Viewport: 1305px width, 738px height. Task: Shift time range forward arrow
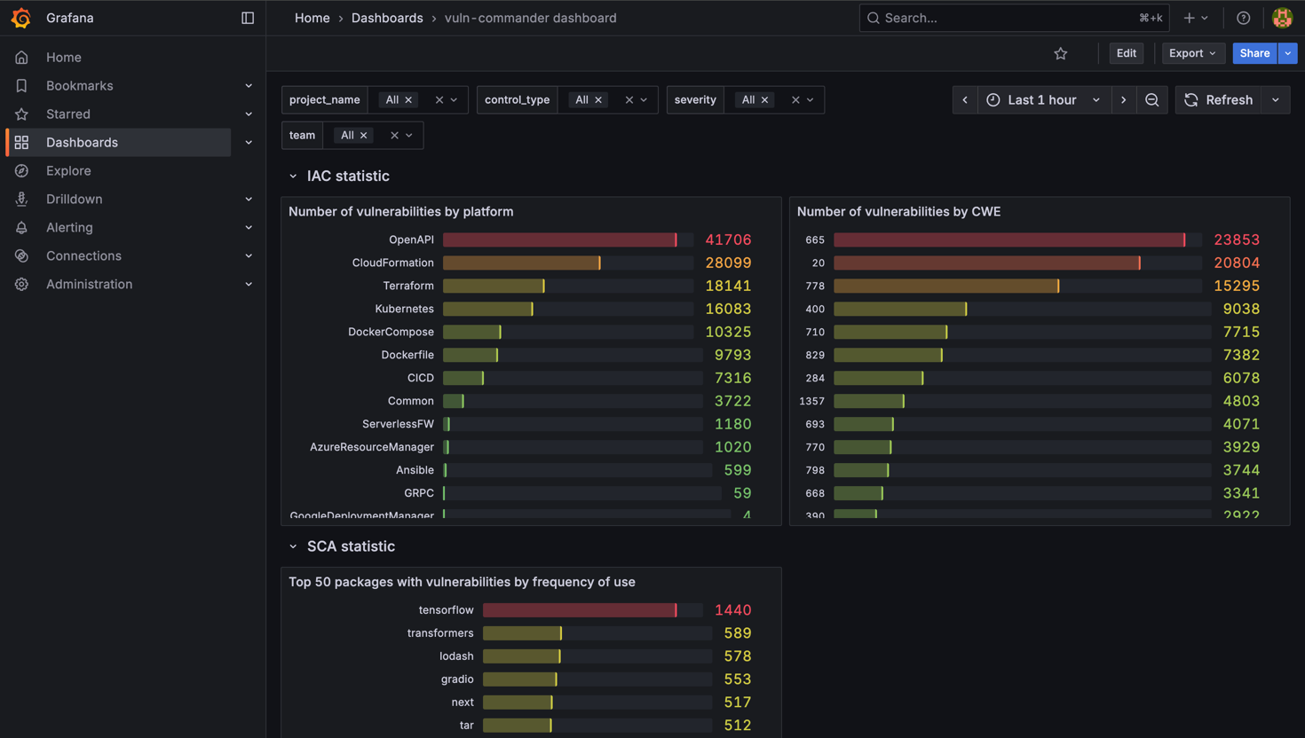1124,100
